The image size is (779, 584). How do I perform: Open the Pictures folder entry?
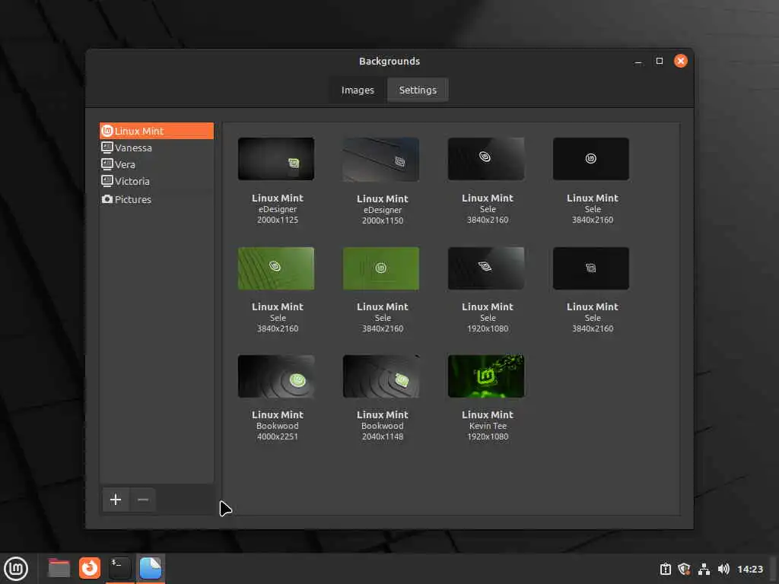point(157,199)
